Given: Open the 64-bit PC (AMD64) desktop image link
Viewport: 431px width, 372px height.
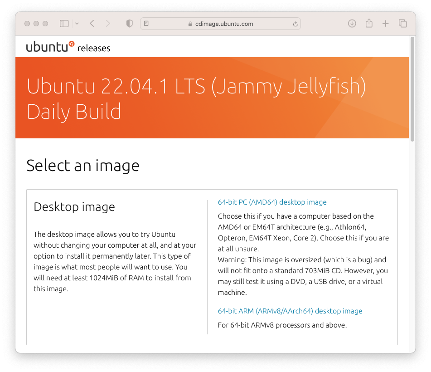Looking at the screenshot, I should click(x=272, y=202).
